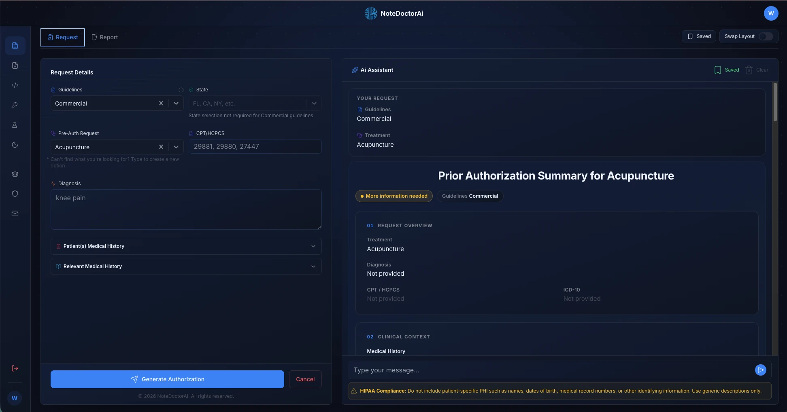Switch to the Request tab
This screenshot has width=787, height=412.
[x=63, y=37]
